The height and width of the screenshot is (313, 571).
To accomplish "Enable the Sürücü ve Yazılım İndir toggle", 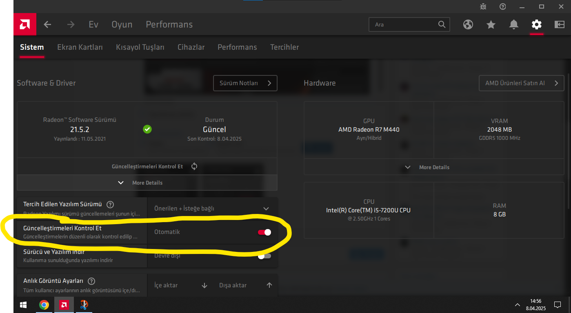I will click(264, 256).
